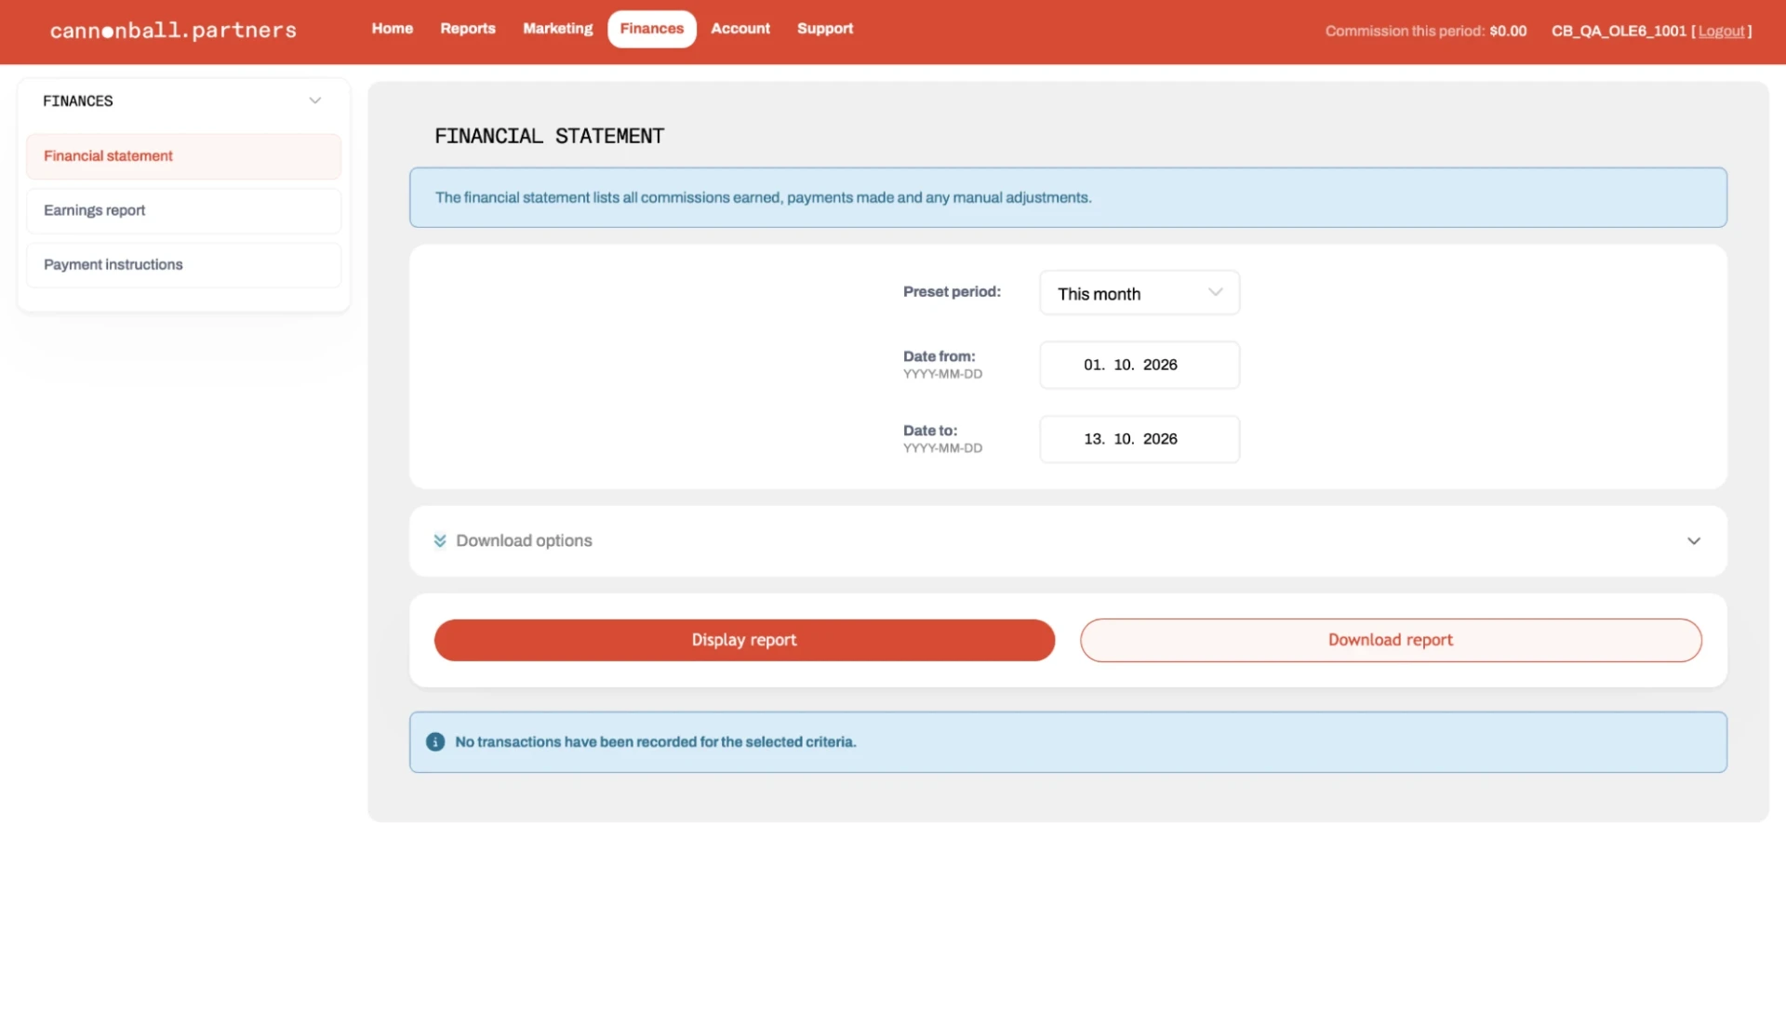Click the financial statement description text
The height and width of the screenshot is (1025, 1786).
tap(763, 198)
